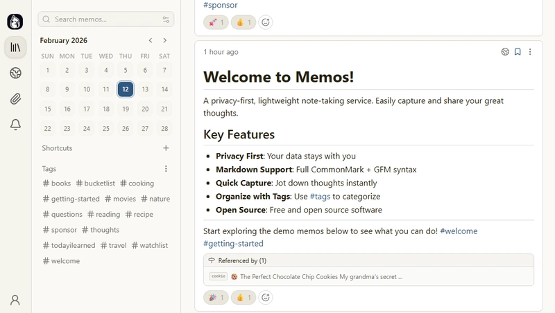Open the Attachments paperclip icon
The image size is (555, 313).
coord(15,99)
